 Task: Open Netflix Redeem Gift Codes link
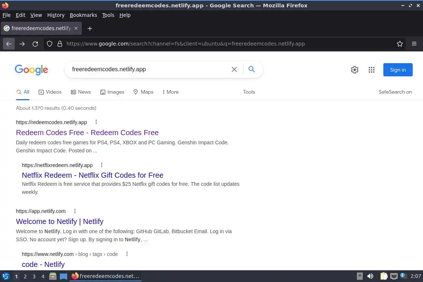click(x=93, y=175)
